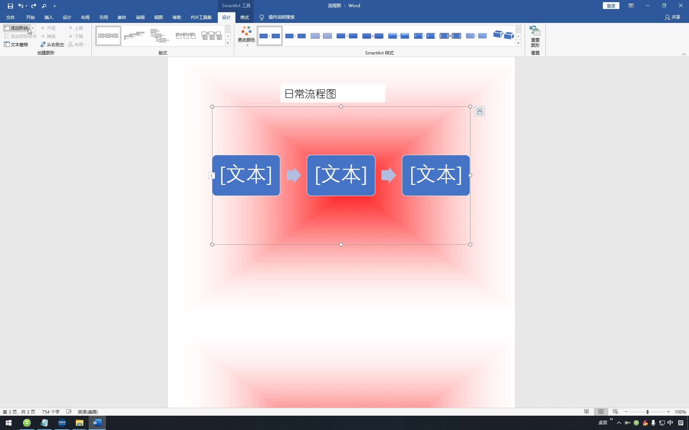Switch to the 开始 tab
Image resolution: width=689 pixels, height=430 pixels.
(30, 17)
